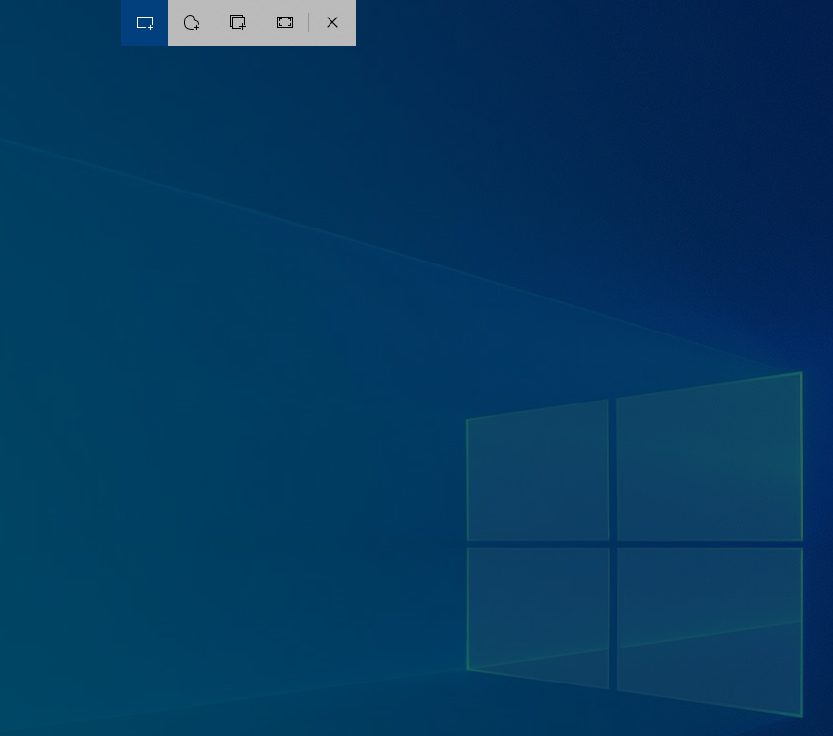This screenshot has width=833, height=736.
Task: Switch to Window Snip mode
Action: (x=238, y=22)
